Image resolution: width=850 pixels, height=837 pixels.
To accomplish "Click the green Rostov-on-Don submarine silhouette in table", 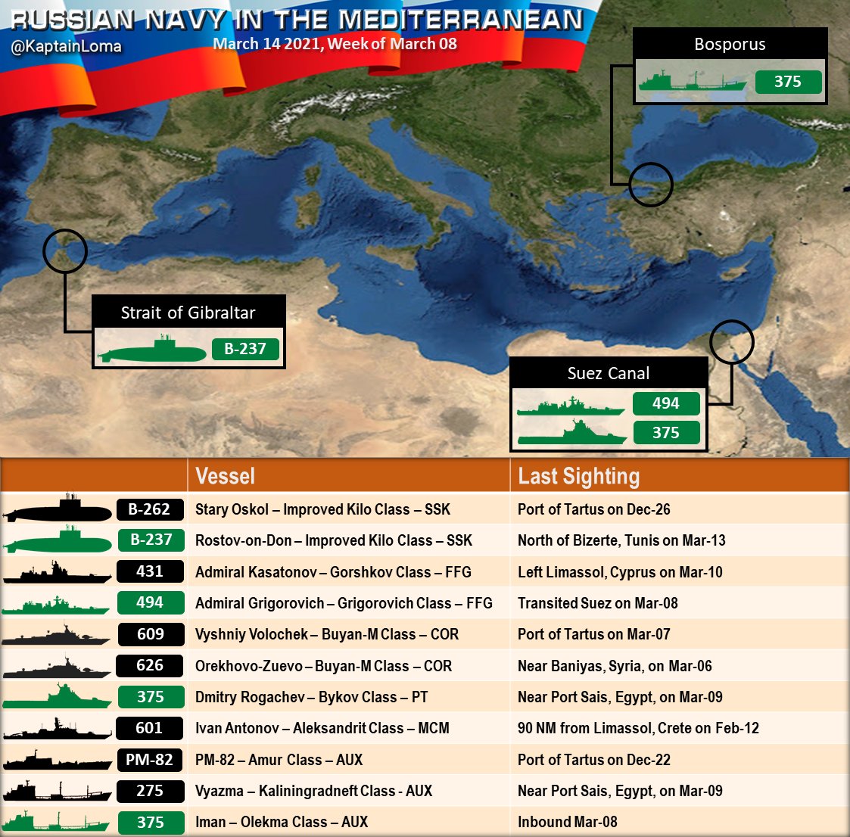I will [57, 540].
